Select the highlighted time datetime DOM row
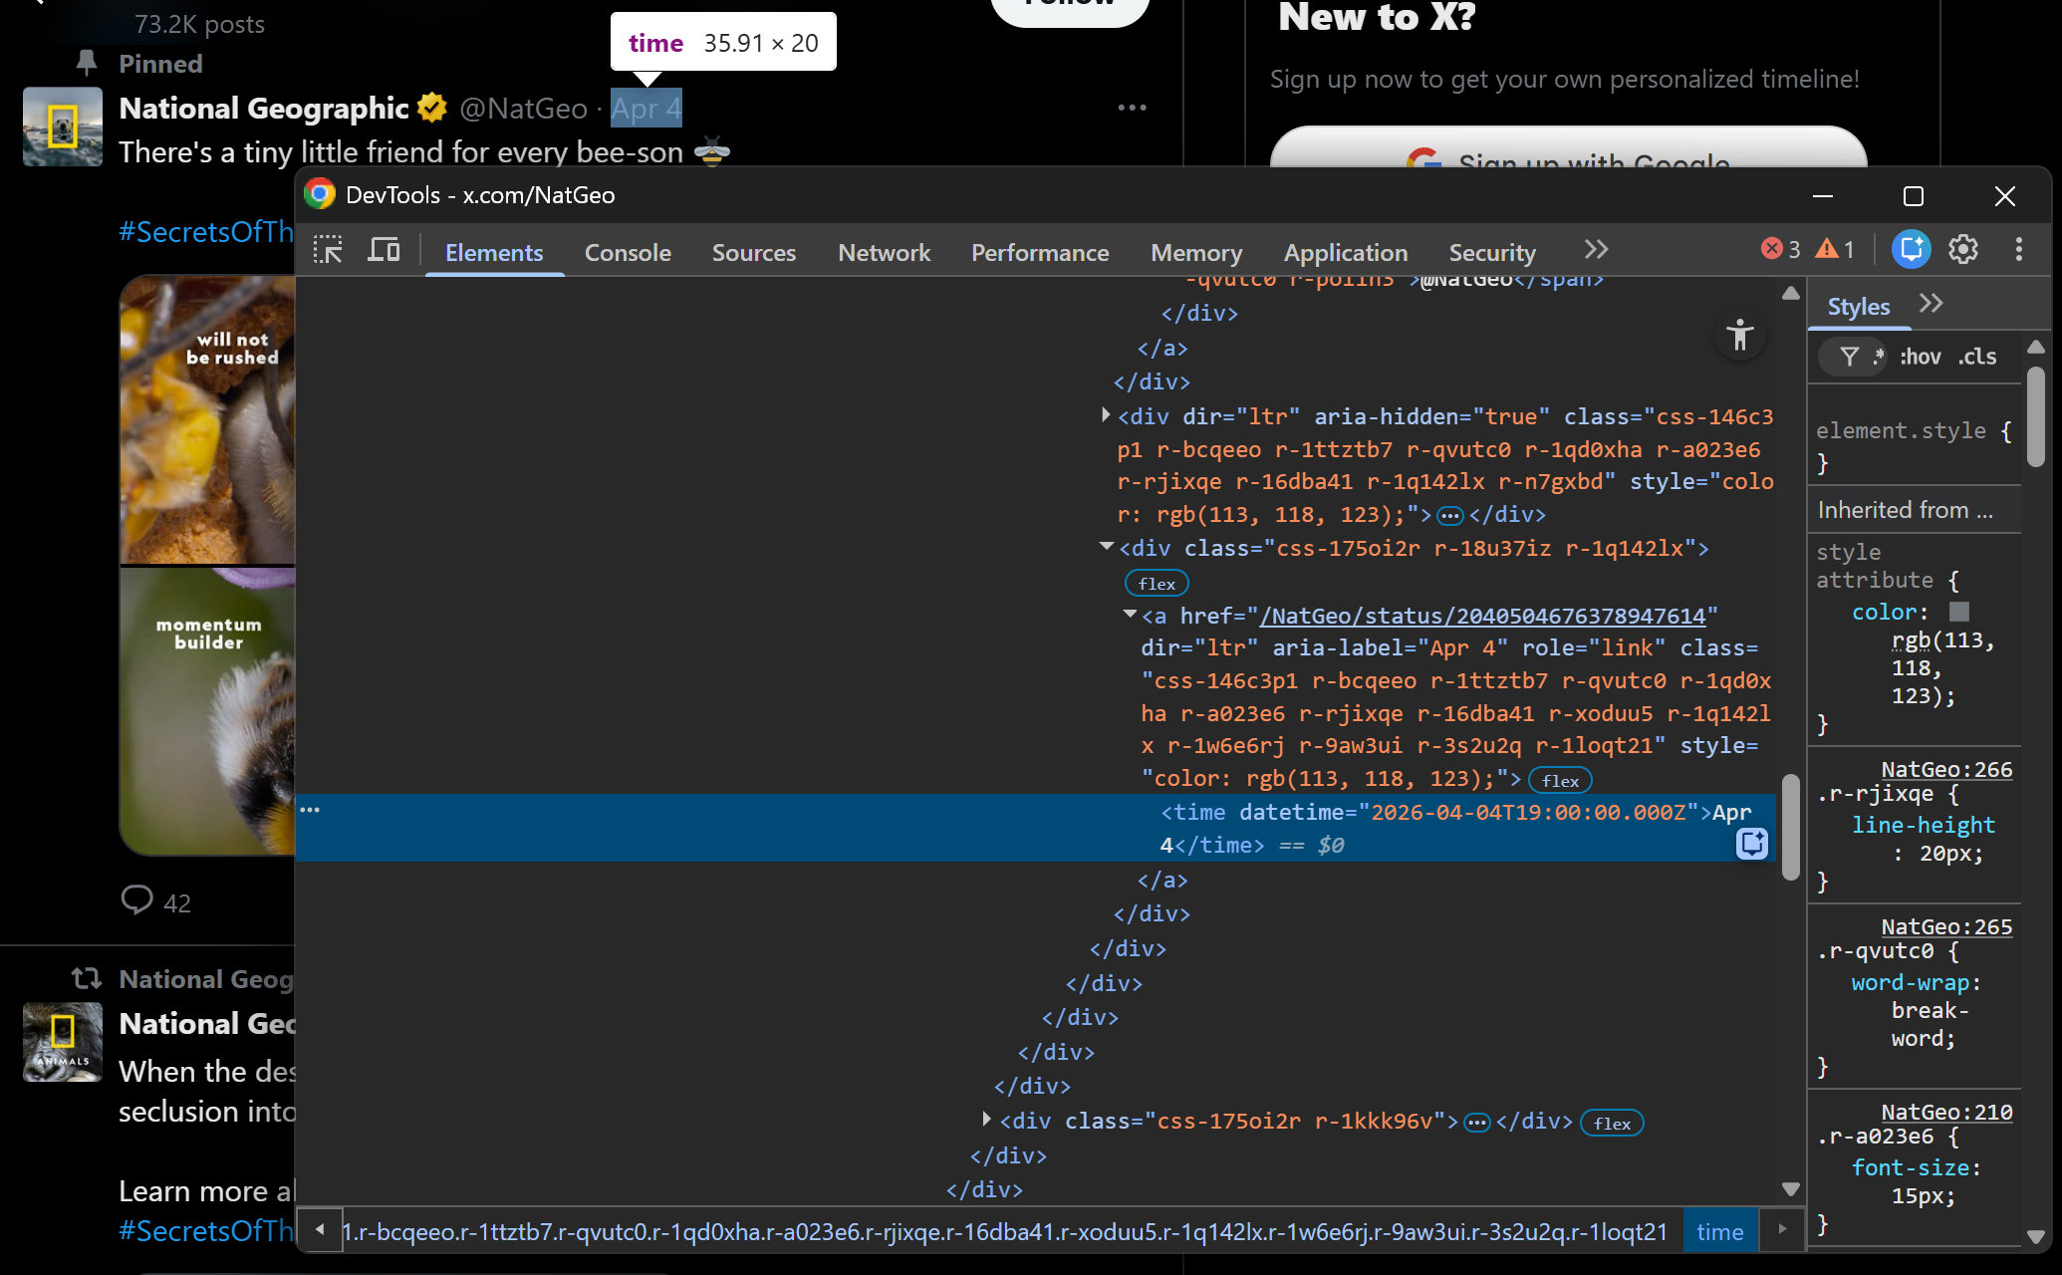Screen dimensions: 2062x1275 click(1036, 828)
